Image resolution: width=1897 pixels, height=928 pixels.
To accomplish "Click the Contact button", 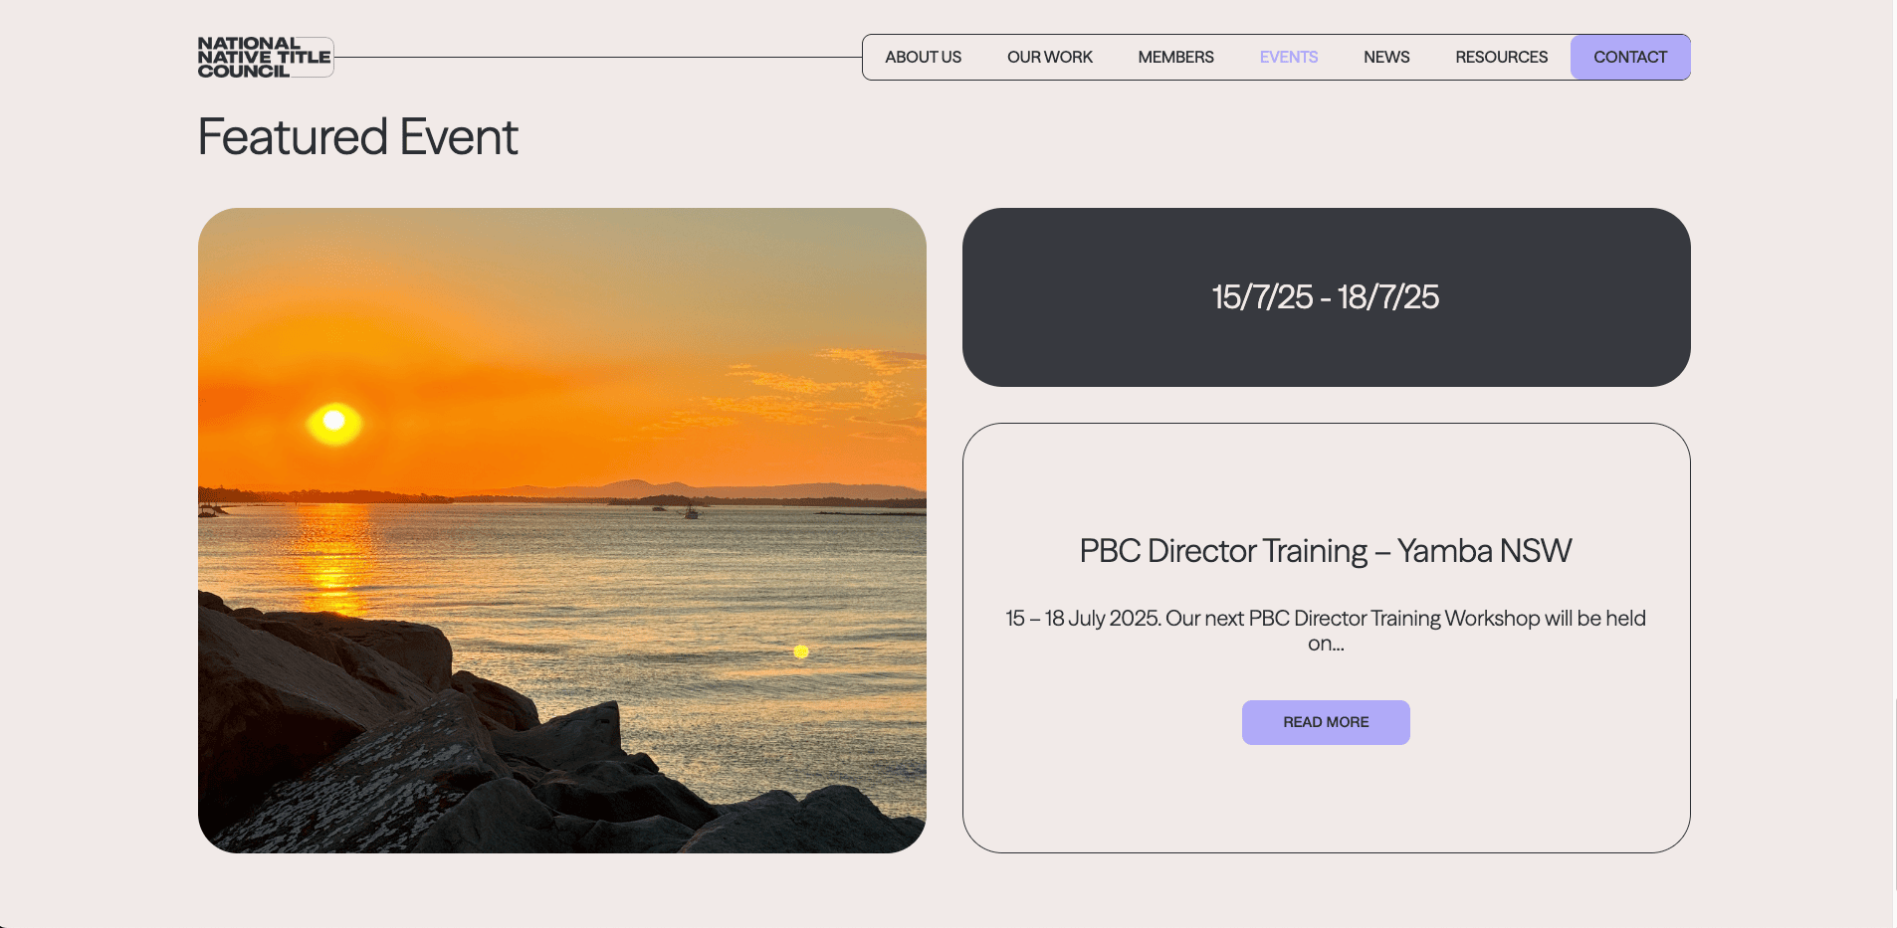I will 1630,57.
